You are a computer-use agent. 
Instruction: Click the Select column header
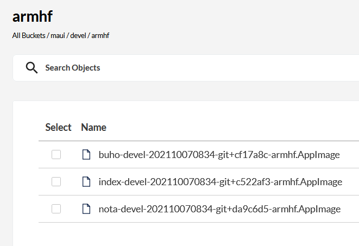coord(58,127)
